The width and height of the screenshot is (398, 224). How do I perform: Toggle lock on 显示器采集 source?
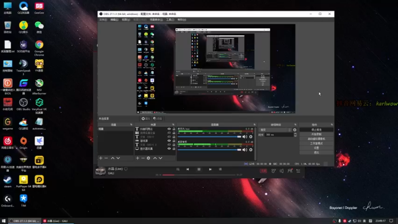pos(174,148)
